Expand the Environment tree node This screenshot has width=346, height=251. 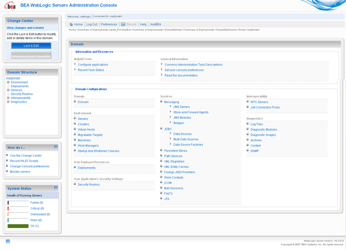pyautogui.click(x=8, y=82)
